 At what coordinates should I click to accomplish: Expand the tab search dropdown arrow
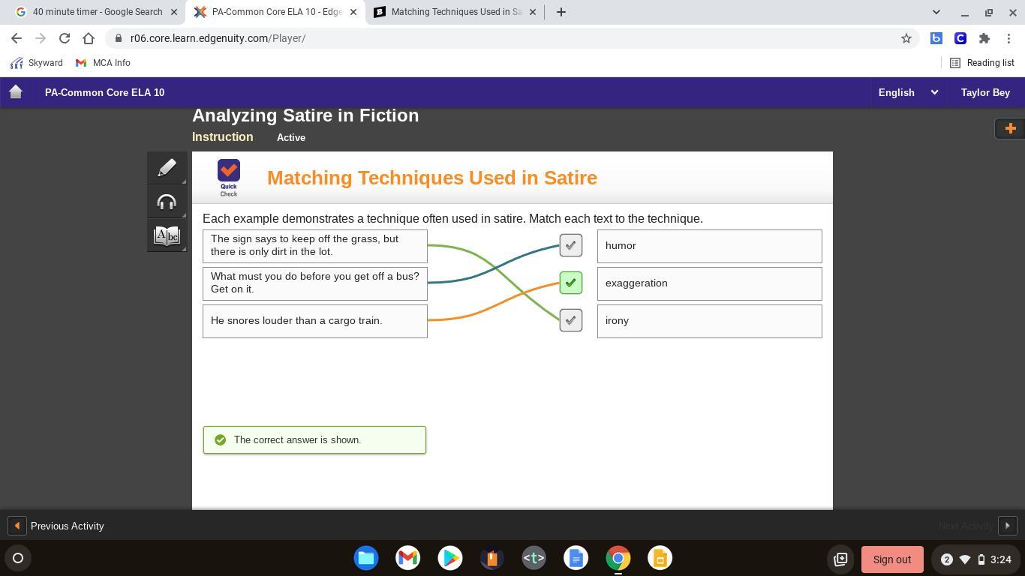click(936, 12)
